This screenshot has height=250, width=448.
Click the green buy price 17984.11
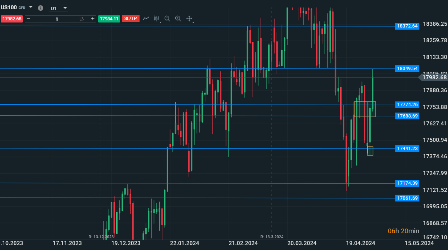[109, 19]
